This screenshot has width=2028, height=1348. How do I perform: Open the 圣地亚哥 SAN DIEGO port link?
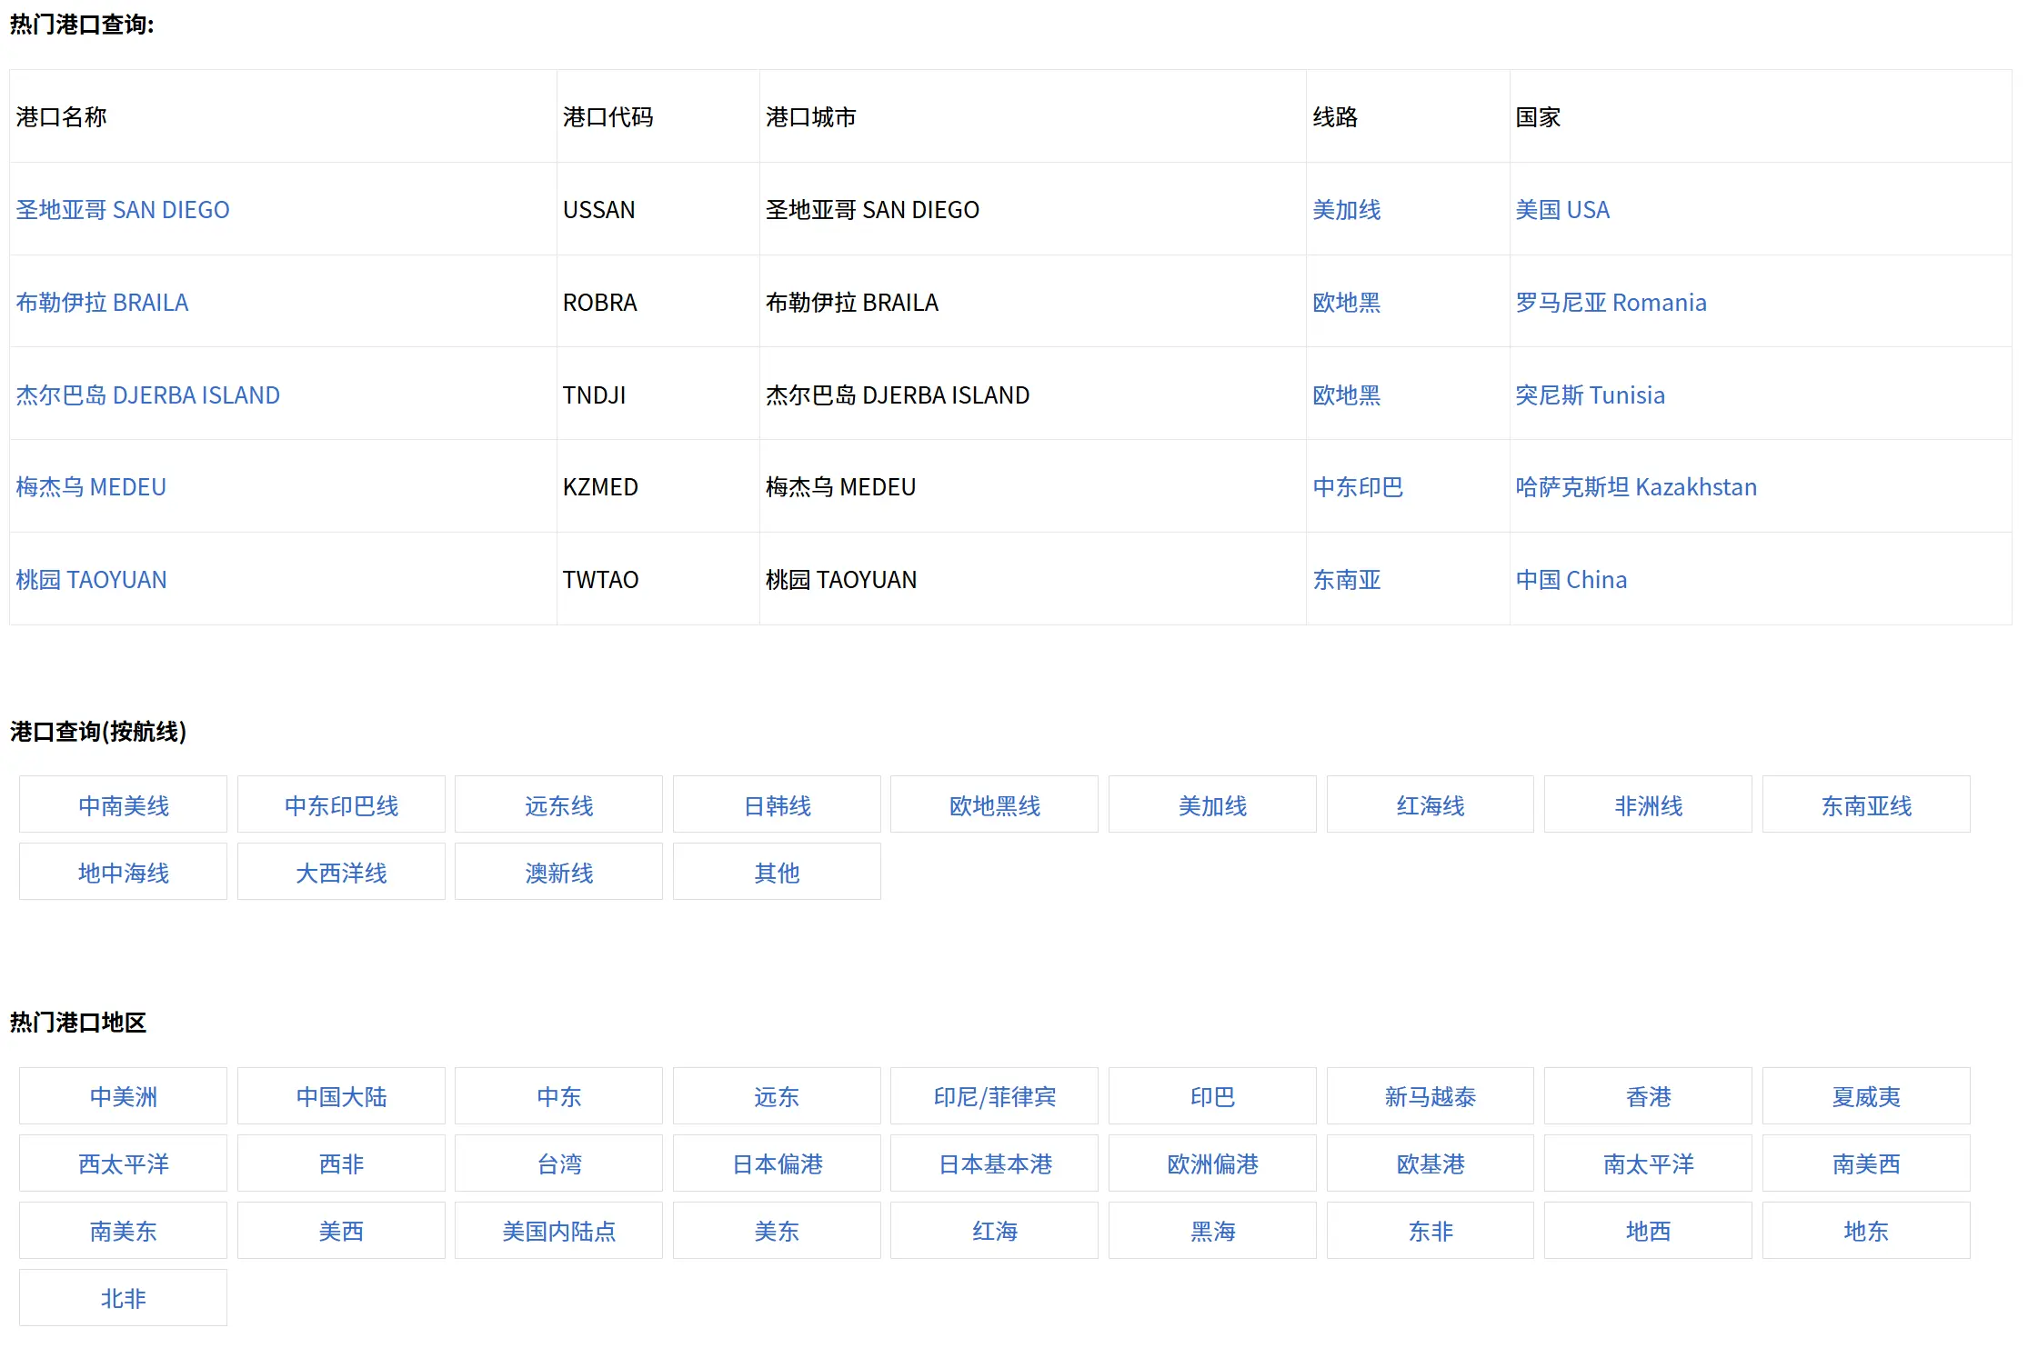[x=123, y=210]
